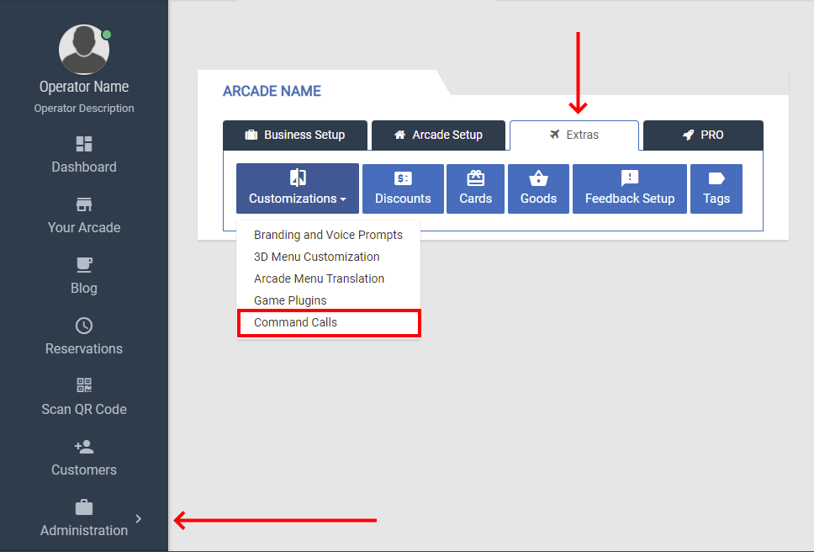The width and height of the screenshot is (814, 552).
Task: Open Customers text link in sidebar
Action: (84, 470)
